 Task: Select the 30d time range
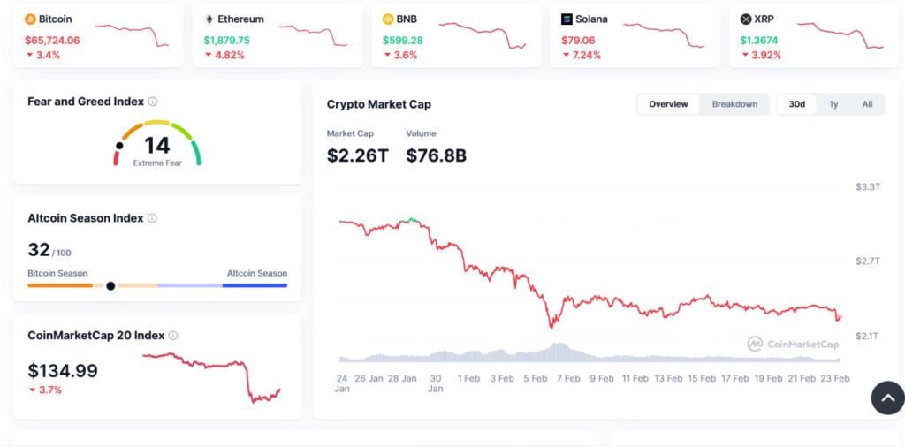797,104
